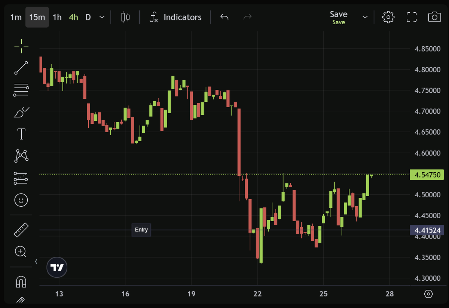449x308 pixels.
Task: Select the brush drawing tool
Action: tap(21, 112)
